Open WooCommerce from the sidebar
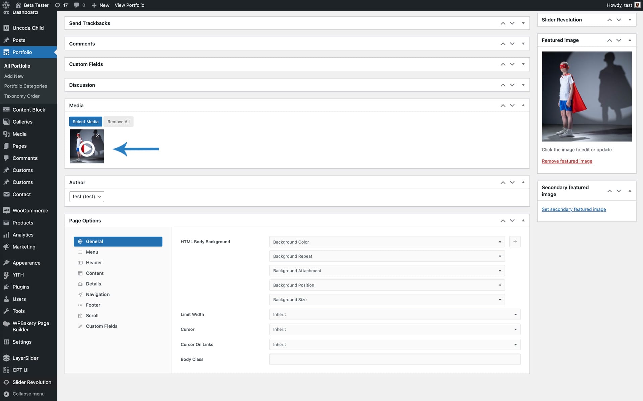This screenshot has height=401, width=643. [30, 211]
